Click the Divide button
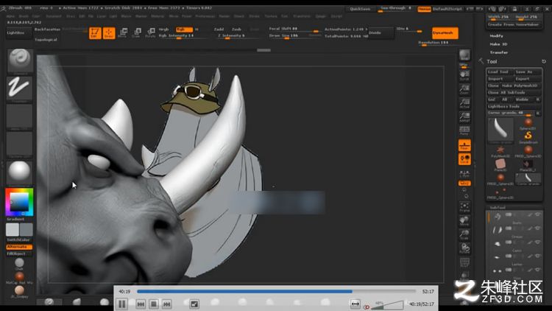Image resolution: width=552 pixels, height=311 pixels. [381, 32]
